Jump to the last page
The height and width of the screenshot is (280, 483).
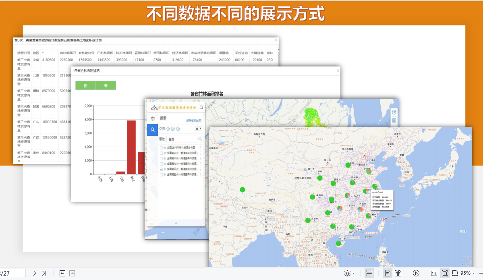pos(44,273)
